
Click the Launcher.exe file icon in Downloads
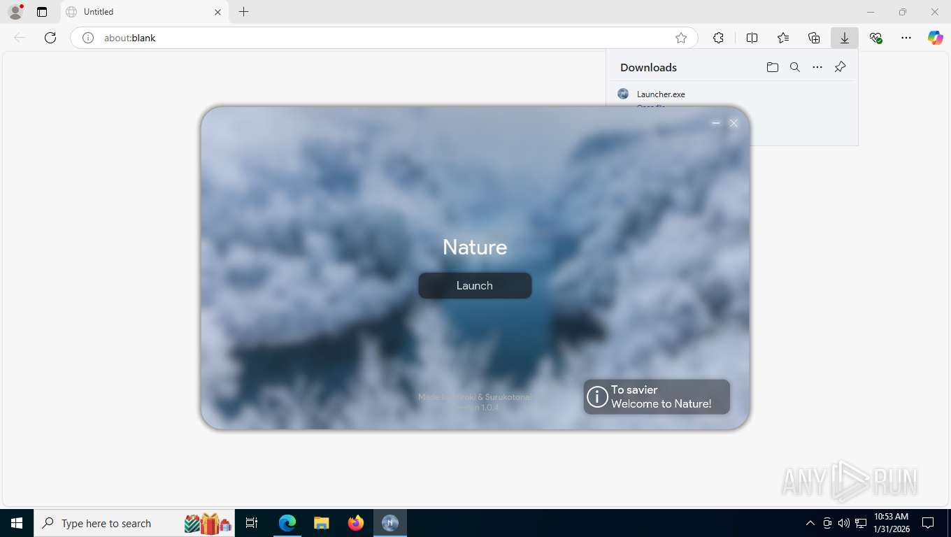tap(623, 94)
